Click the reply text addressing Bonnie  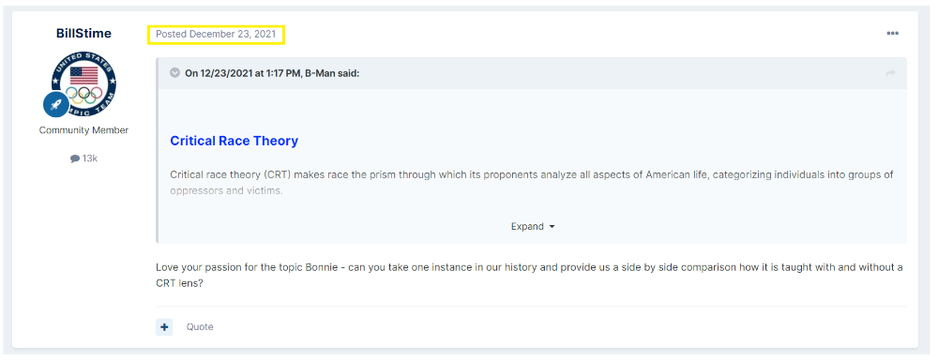529,275
